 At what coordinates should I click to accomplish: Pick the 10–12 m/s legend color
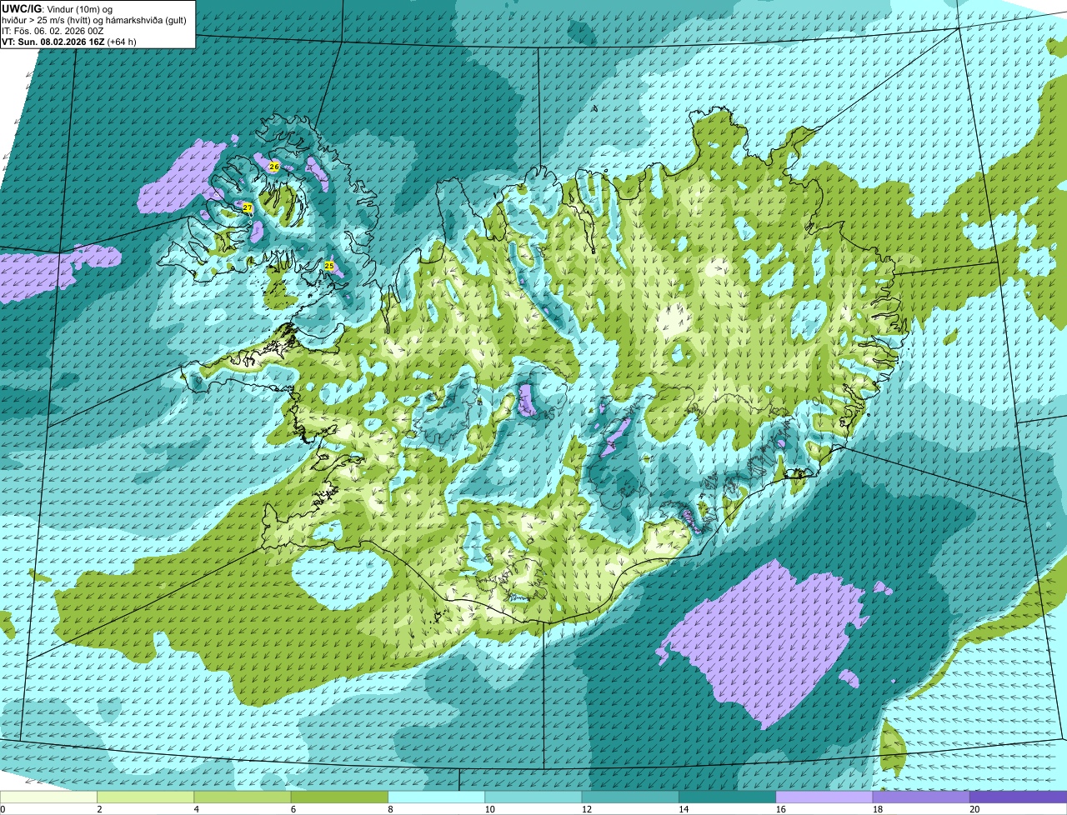click(533, 797)
